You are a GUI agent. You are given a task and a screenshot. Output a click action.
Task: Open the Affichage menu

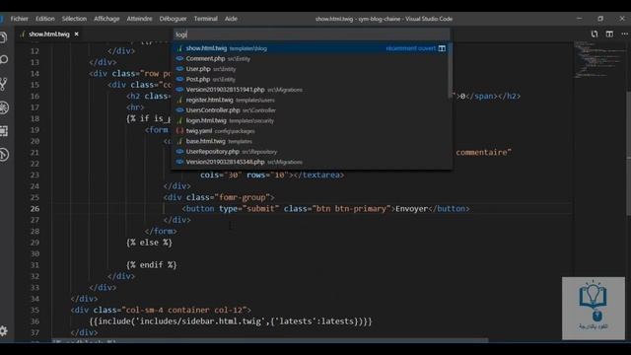[x=106, y=19]
